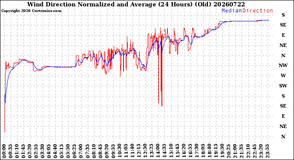Select the '21:00' time axis label
The width and height of the screenshot is (294, 160).
coord(235,151)
